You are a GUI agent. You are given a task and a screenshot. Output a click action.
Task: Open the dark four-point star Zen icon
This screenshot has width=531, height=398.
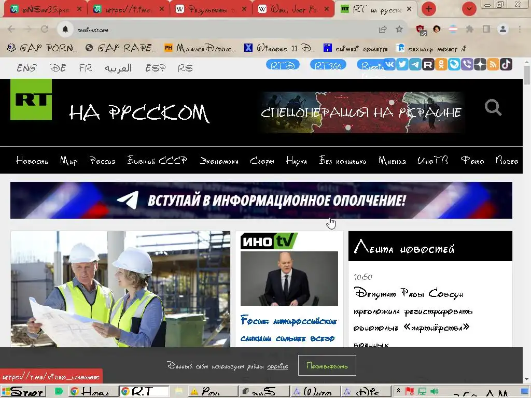(480, 64)
